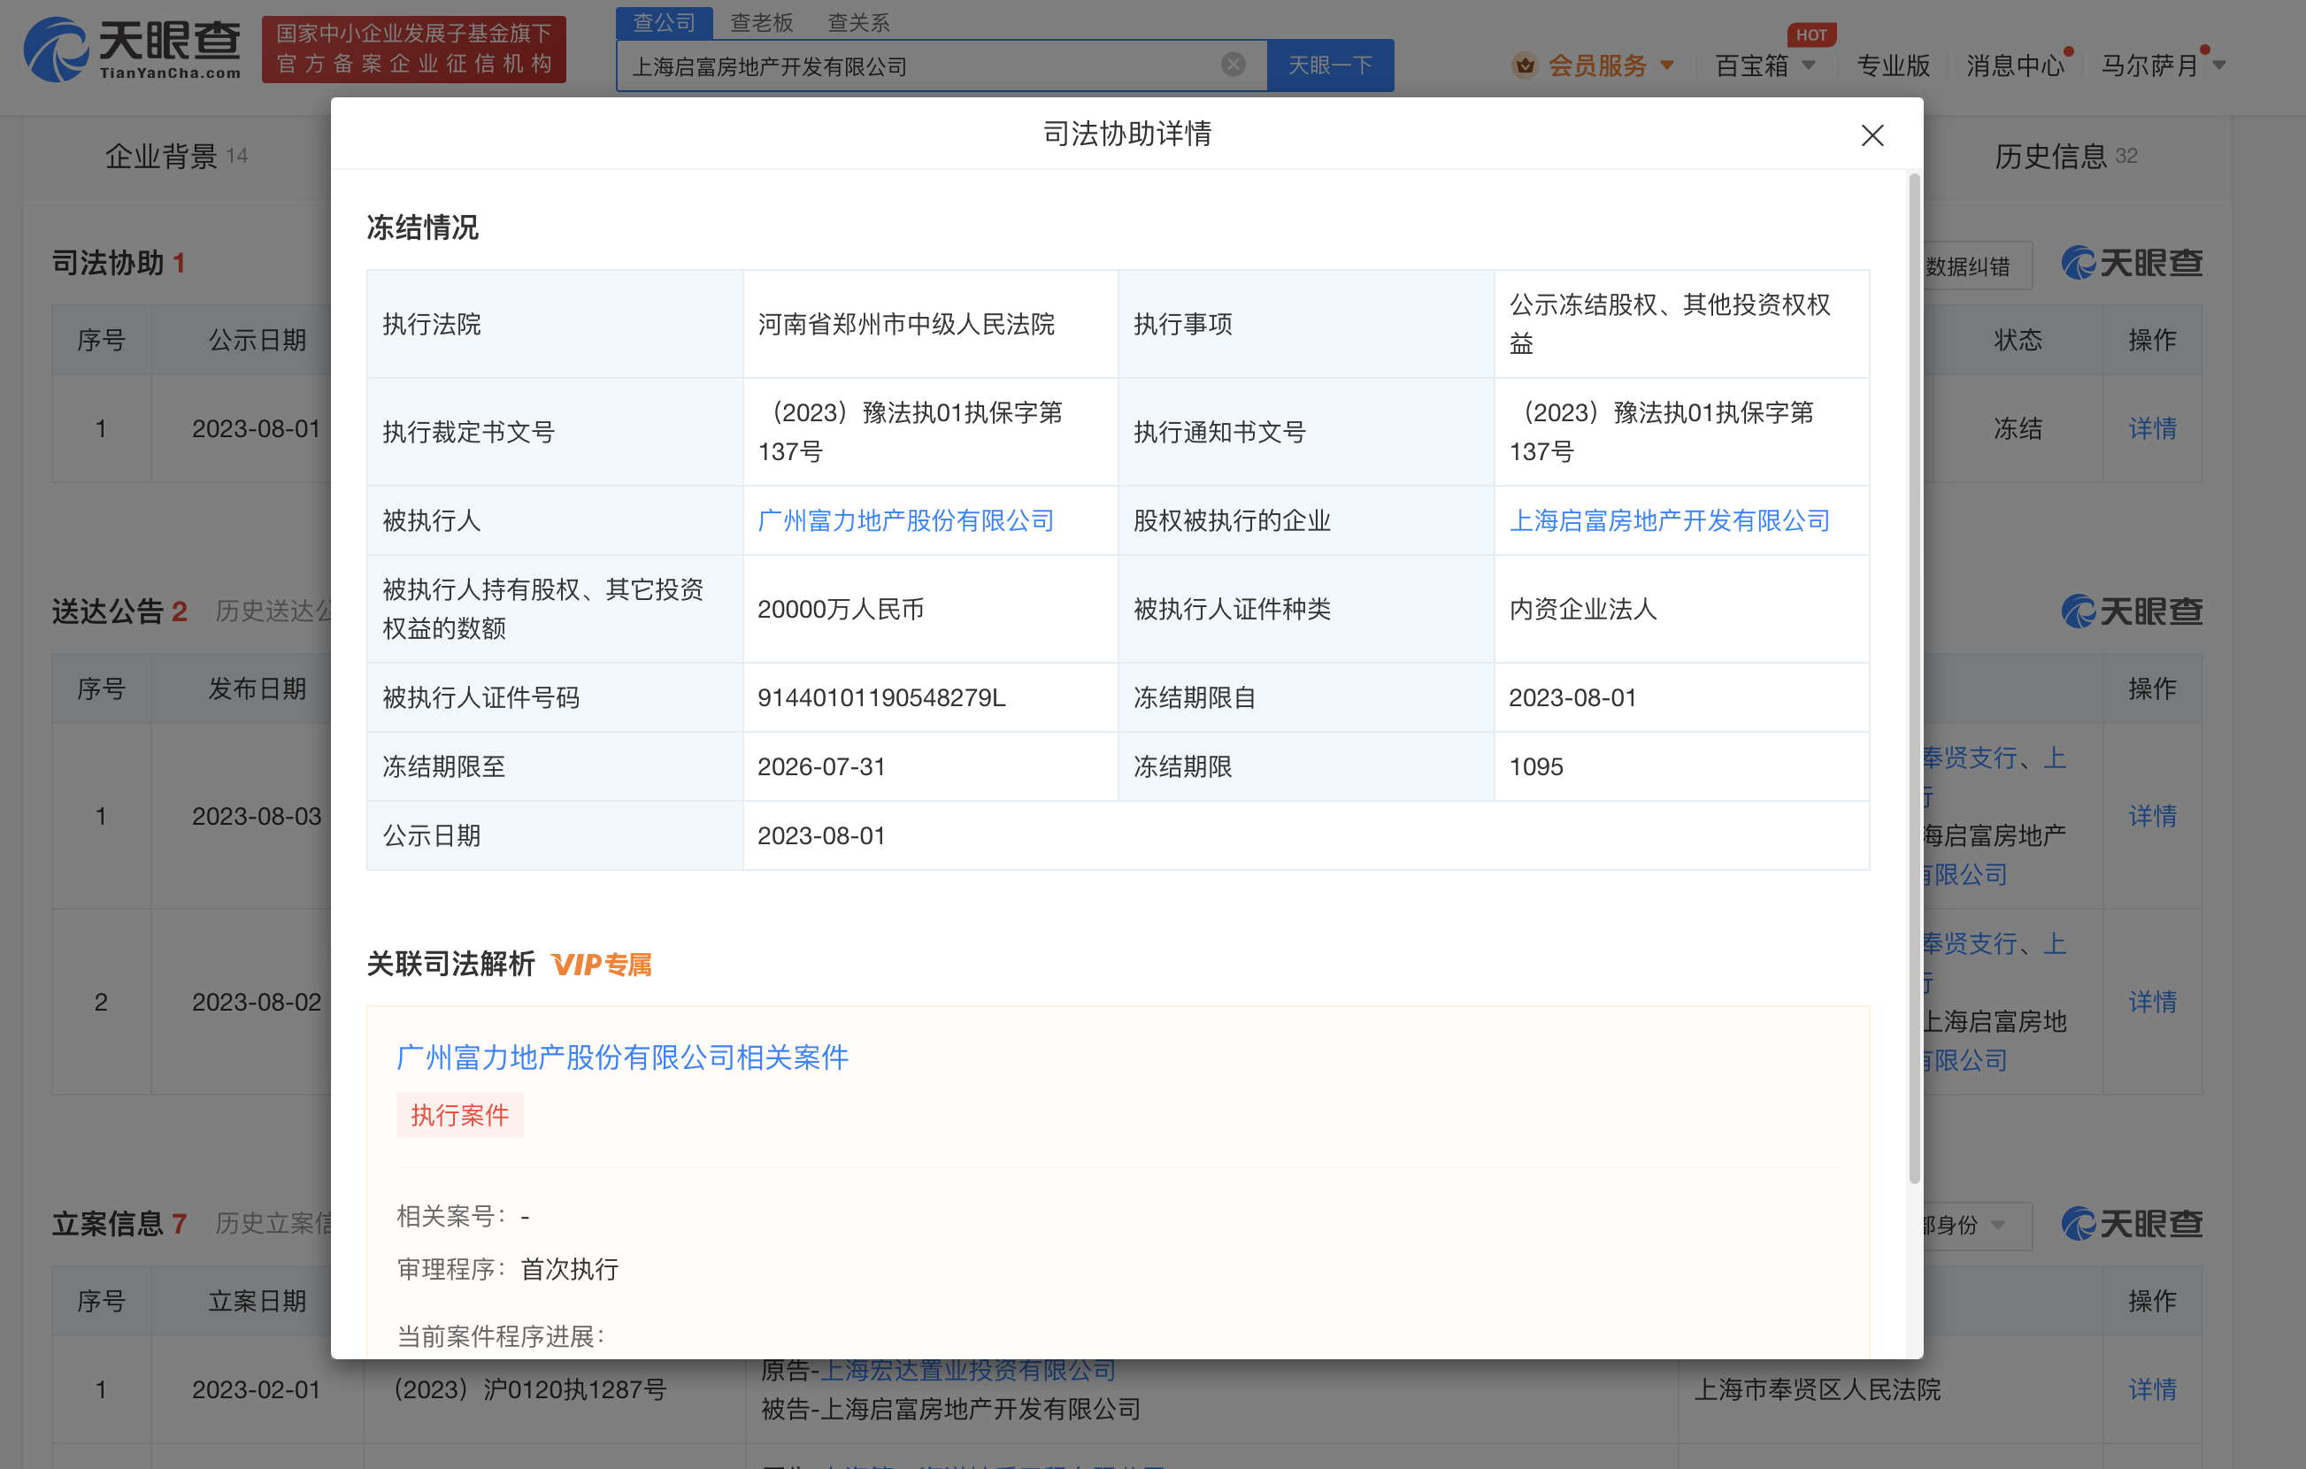Close the 司法协助详情 dialog
This screenshot has width=2306, height=1469.
click(x=1872, y=135)
